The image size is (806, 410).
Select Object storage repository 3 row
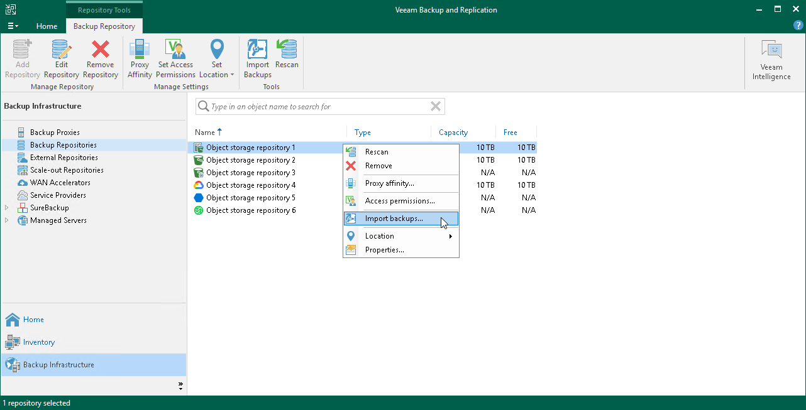pyautogui.click(x=362, y=173)
